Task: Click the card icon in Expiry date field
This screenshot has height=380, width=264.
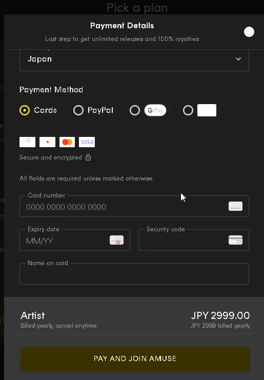Action: [116, 240]
